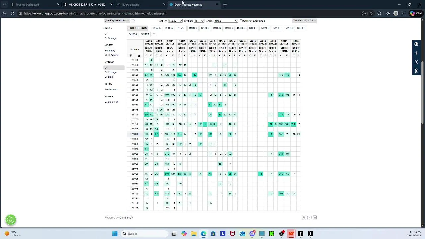Open browser extensions puzzle icon

(x=379, y=13)
